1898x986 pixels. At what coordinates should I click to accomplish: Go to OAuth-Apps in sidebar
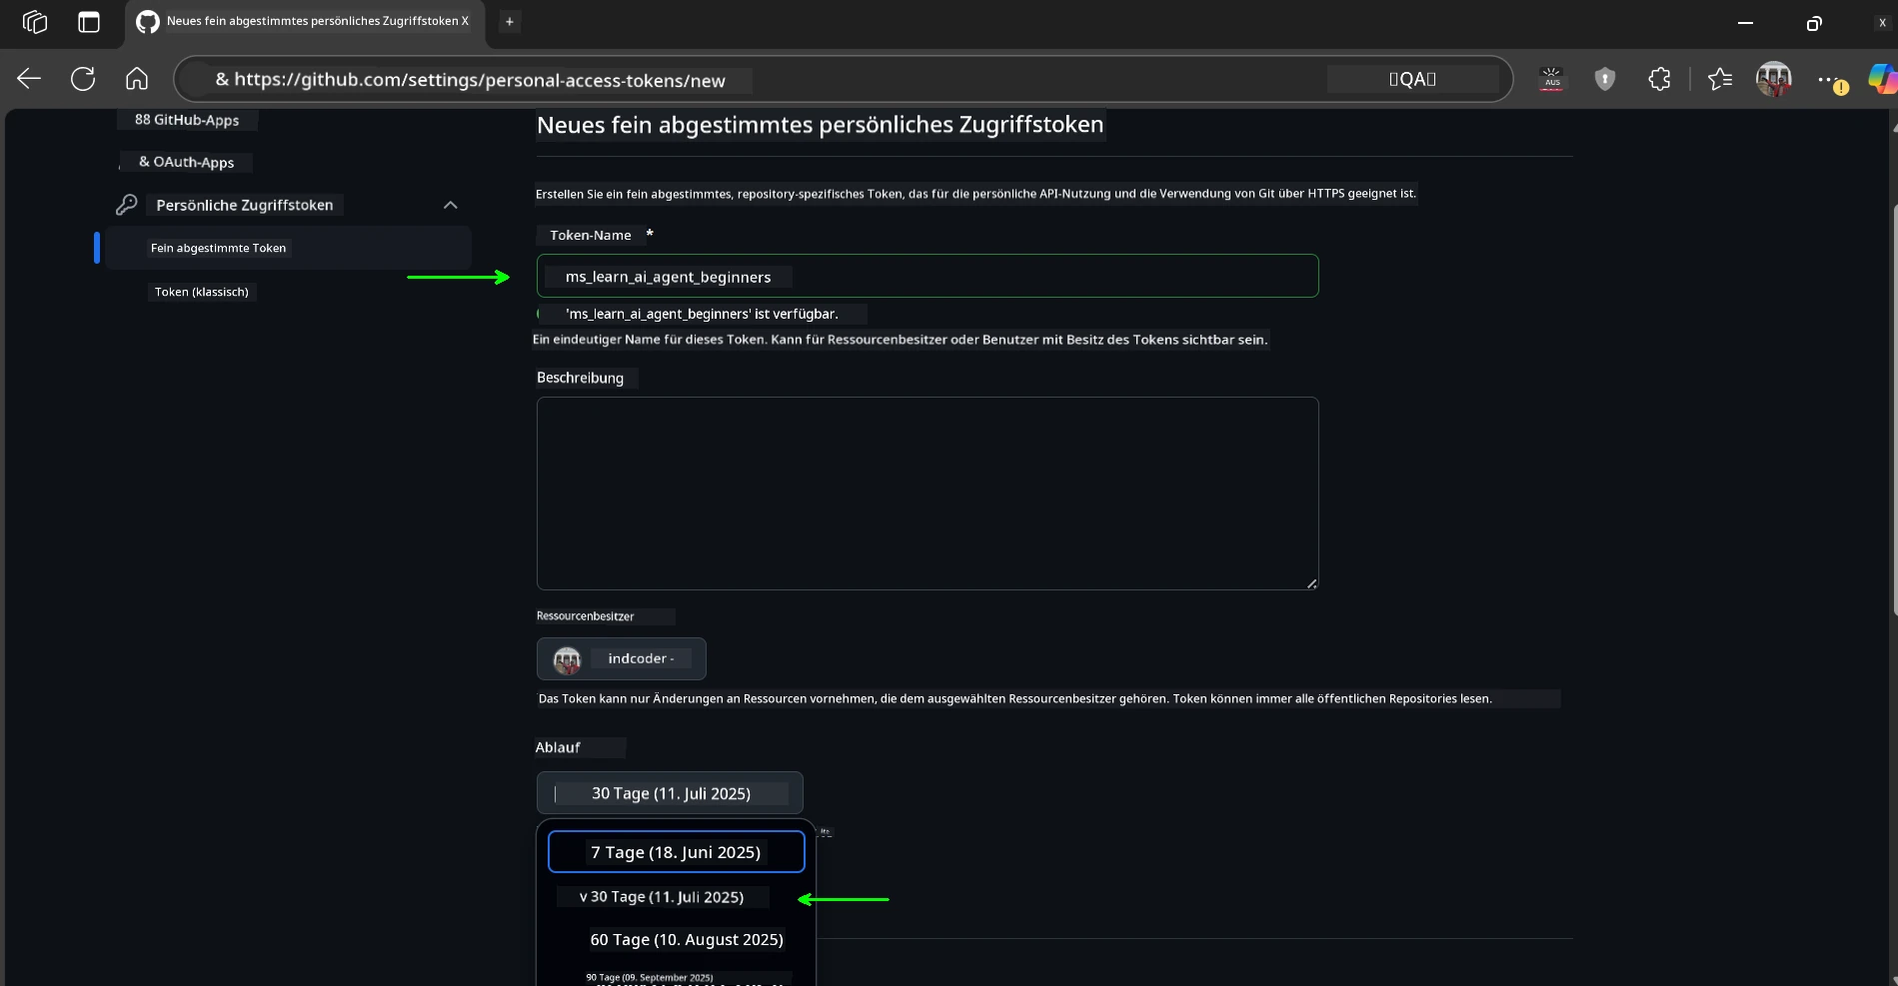(x=186, y=162)
